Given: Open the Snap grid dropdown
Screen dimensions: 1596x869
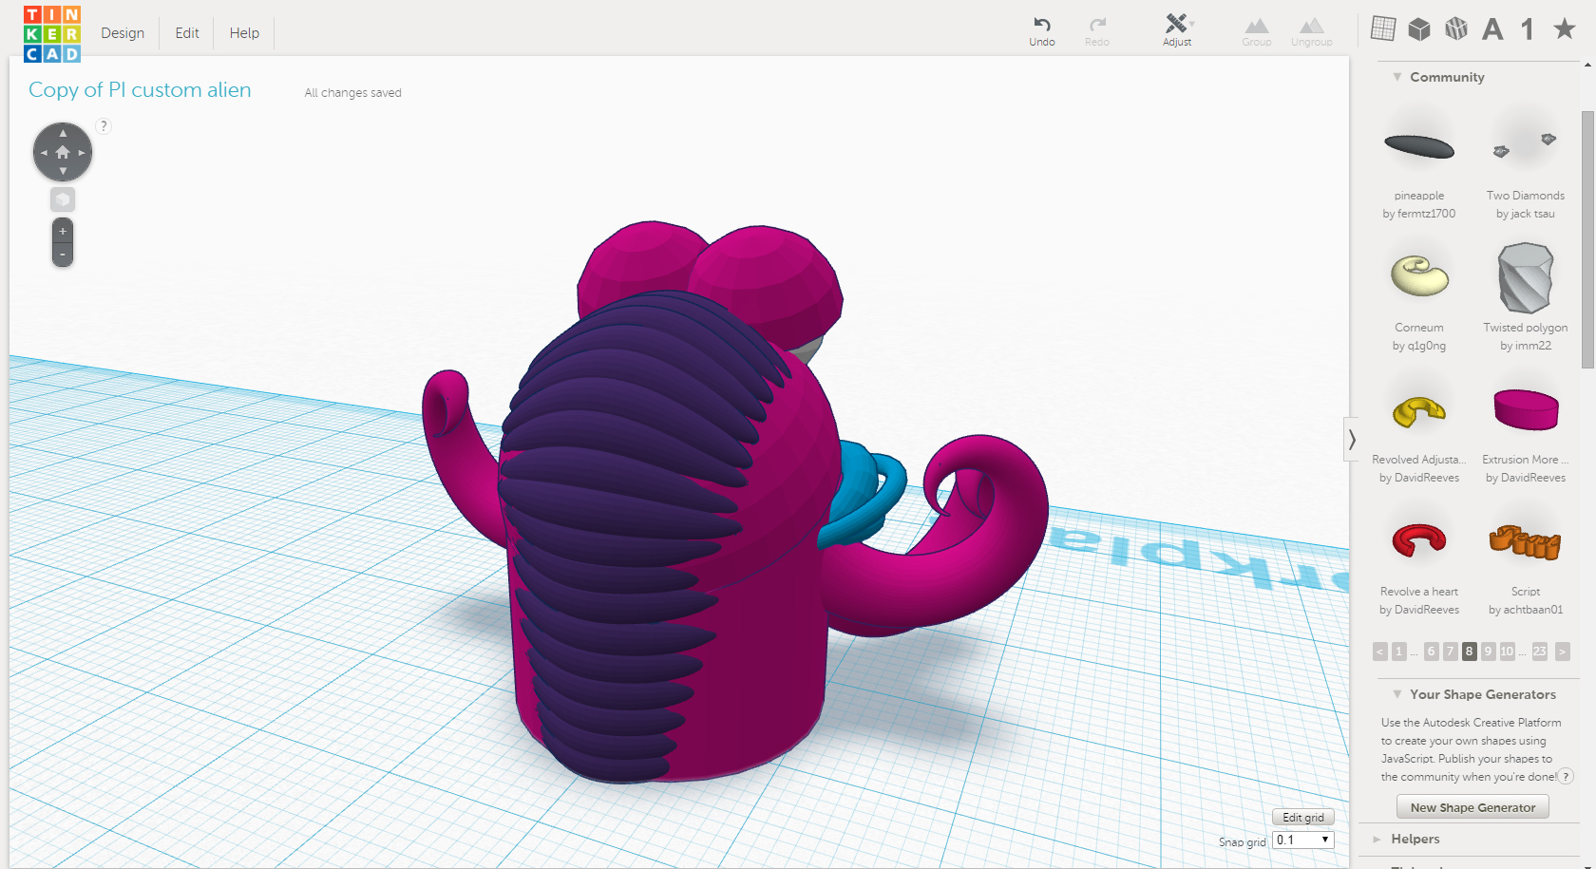Looking at the screenshot, I should pos(1303,840).
